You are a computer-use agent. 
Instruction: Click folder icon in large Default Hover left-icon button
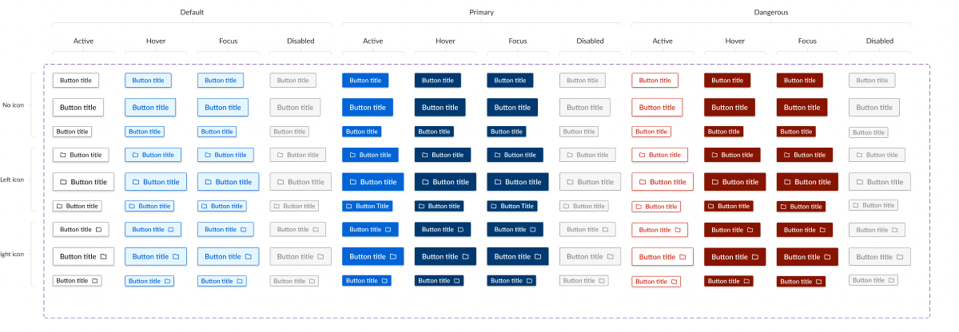click(137, 182)
